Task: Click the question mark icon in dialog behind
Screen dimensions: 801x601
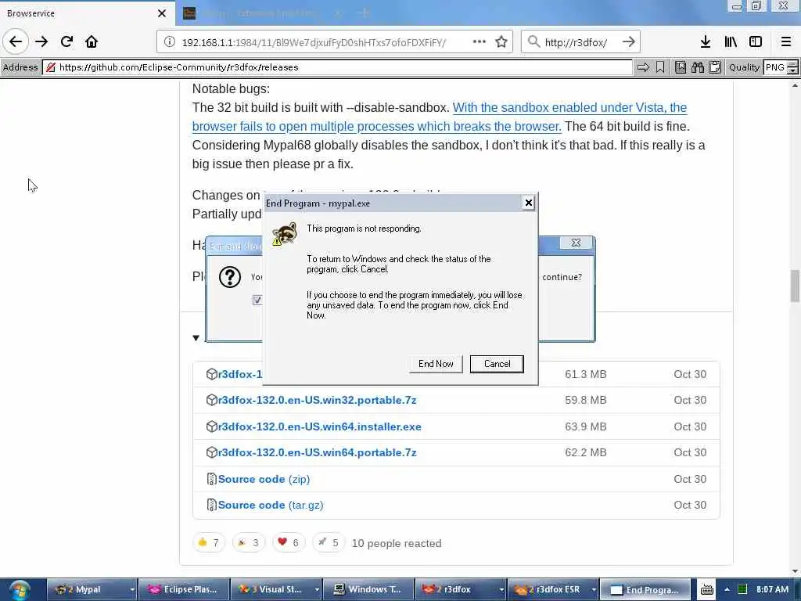Action: (x=230, y=277)
